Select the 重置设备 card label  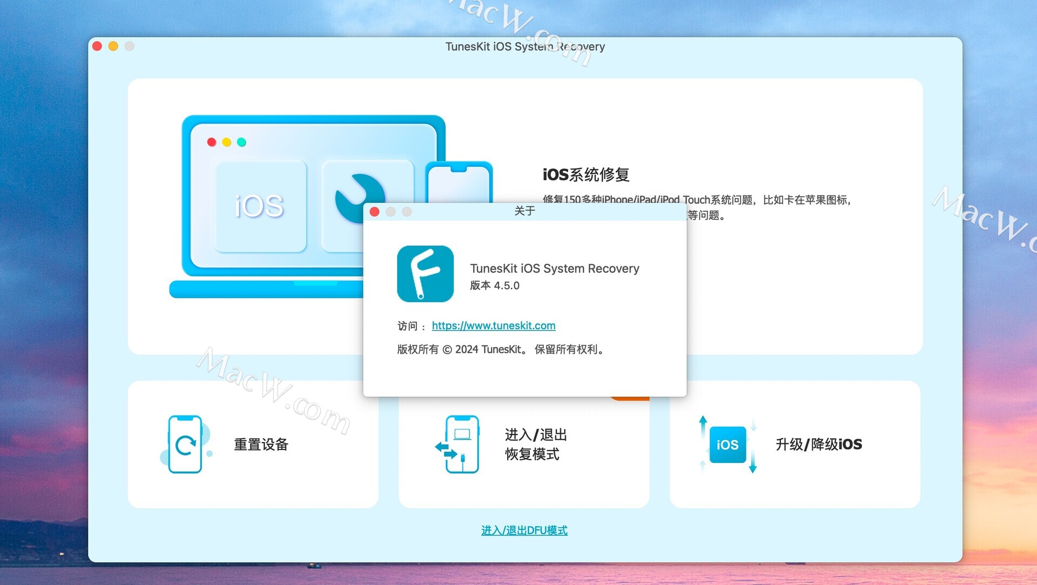[x=261, y=444]
